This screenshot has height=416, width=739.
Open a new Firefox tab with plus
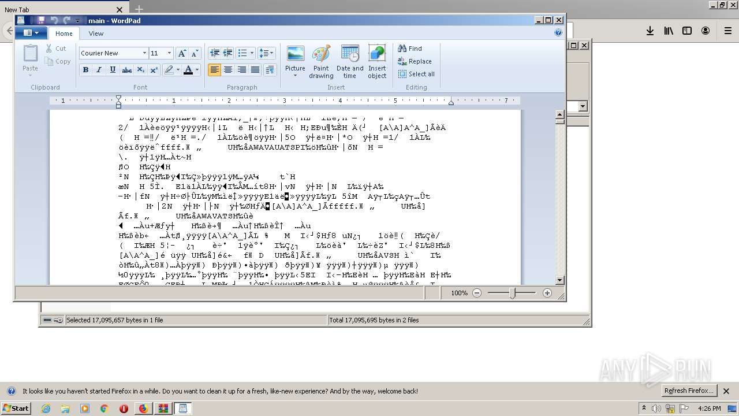pyautogui.click(x=139, y=9)
